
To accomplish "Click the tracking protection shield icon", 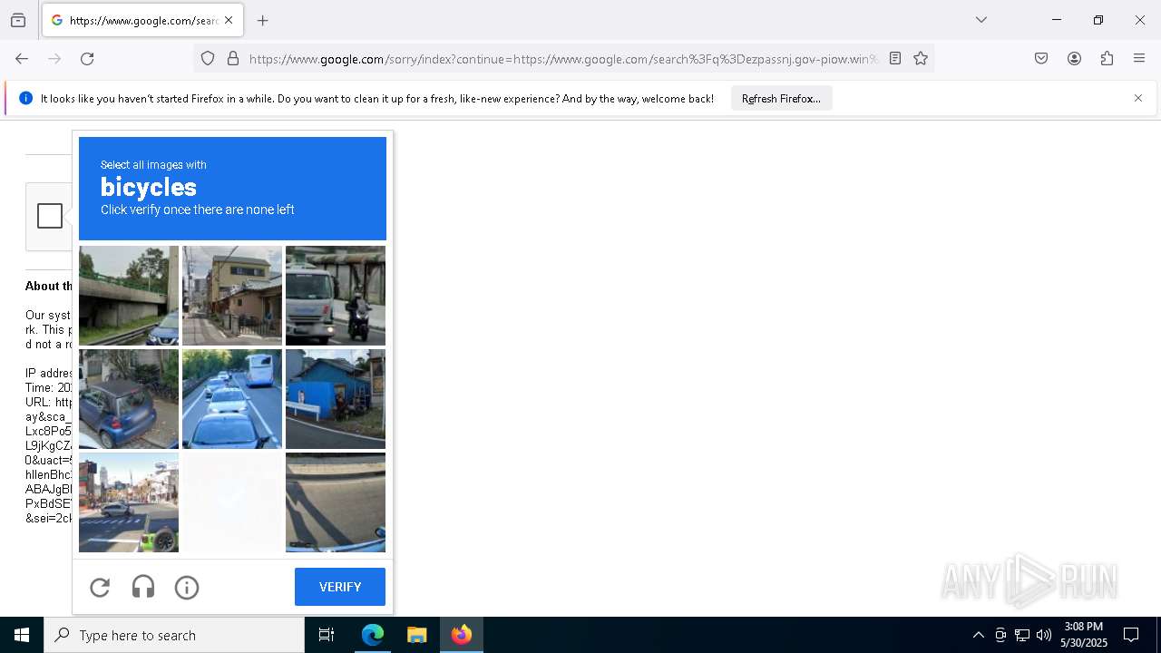I will pos(208,59).
